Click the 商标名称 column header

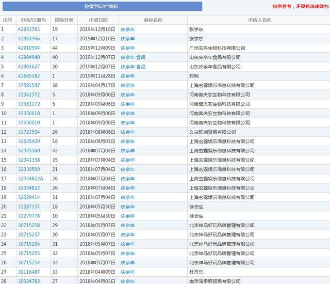153,20
